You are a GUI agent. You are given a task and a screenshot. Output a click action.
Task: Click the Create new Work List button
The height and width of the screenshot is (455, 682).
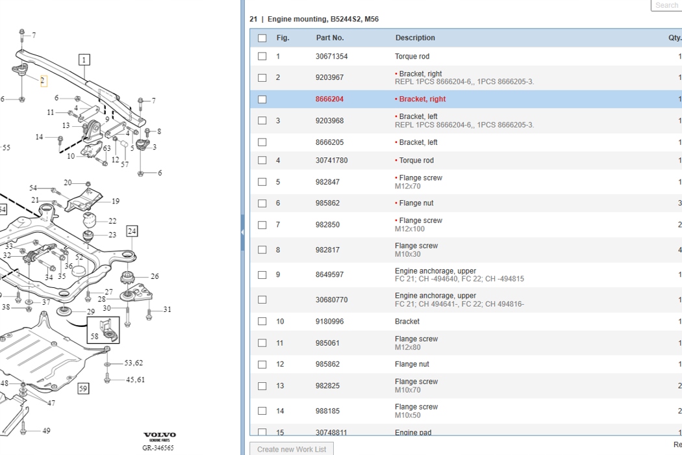(292, 449)
